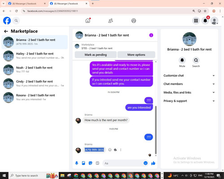Select the second Messenger browser tab
Viewport: 224px width, 179px height.
click(x=69, y=4)
